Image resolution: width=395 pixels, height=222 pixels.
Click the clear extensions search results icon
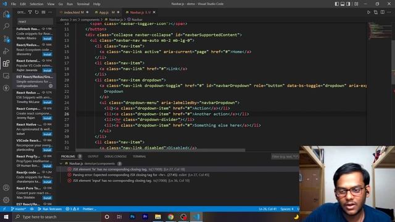coord(44,12)
